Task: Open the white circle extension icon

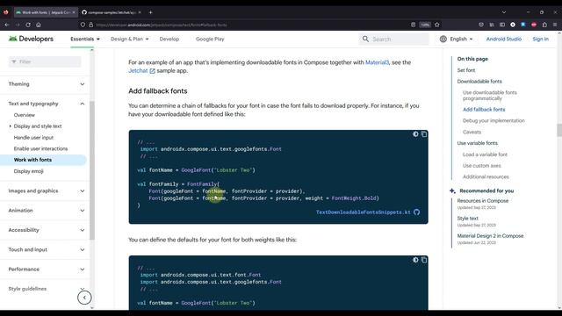Action: tap(513, 25)
